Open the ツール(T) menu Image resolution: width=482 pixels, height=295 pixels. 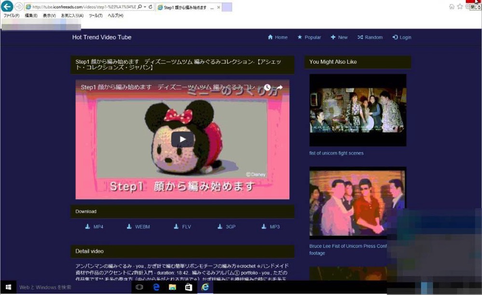tap(96, 16)
